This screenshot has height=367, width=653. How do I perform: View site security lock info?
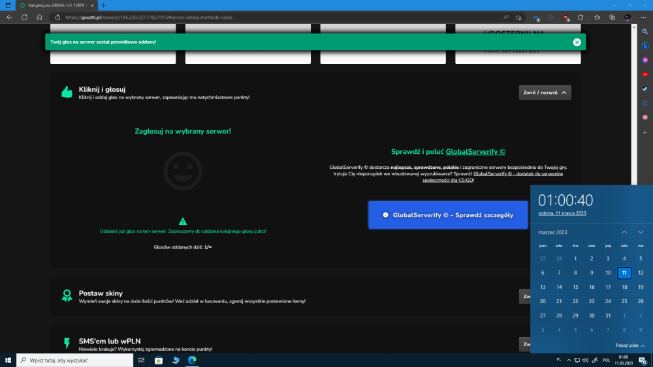coord(58,18)
